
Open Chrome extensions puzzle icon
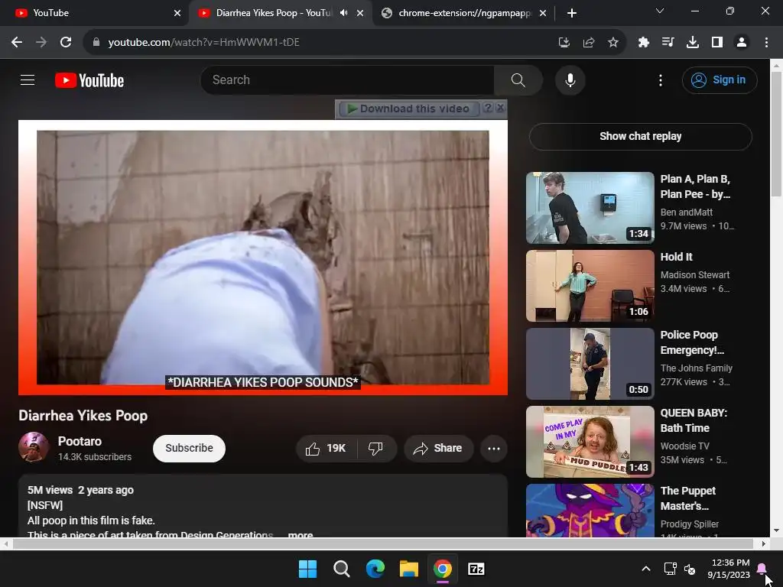644,43
